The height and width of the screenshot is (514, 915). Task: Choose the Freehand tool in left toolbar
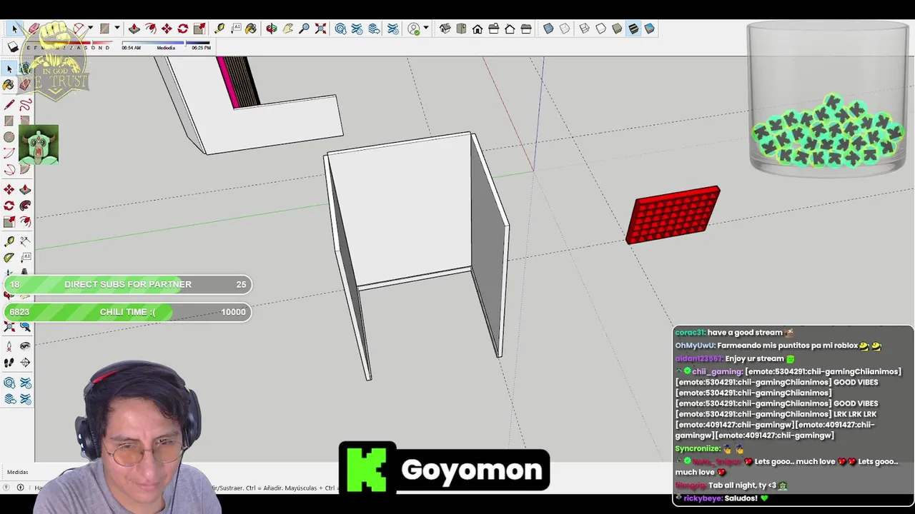25,105
